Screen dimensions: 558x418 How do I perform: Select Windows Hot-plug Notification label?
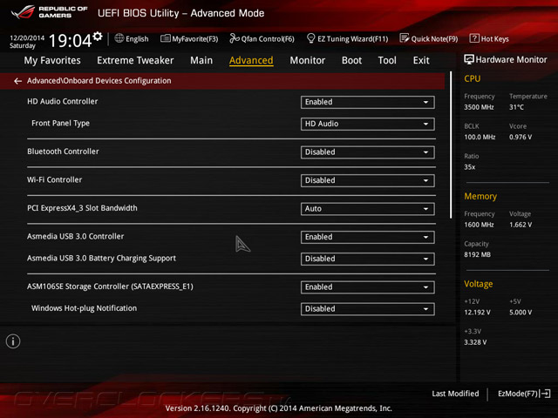tap(84, 308)
